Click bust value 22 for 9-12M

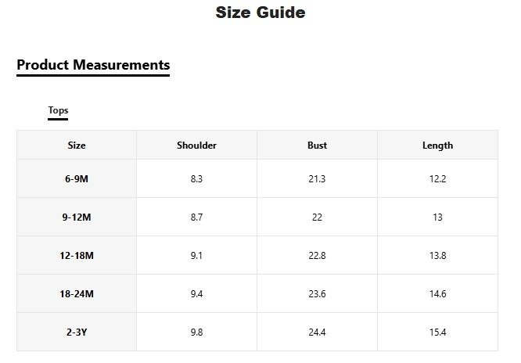[x=317, y=217]
